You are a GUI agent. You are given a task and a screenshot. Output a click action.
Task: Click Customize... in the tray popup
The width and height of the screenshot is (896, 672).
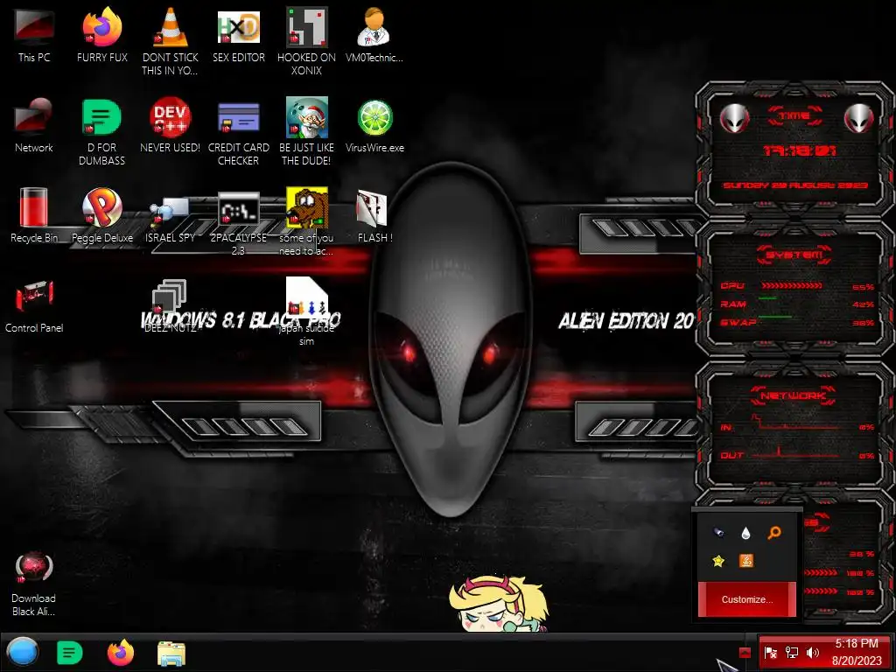point(747,599)
